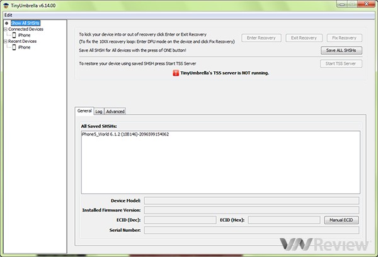Click the Save ALL SHSHs button
This screenshot has height=257, width=378.
[x=341, y=50]
